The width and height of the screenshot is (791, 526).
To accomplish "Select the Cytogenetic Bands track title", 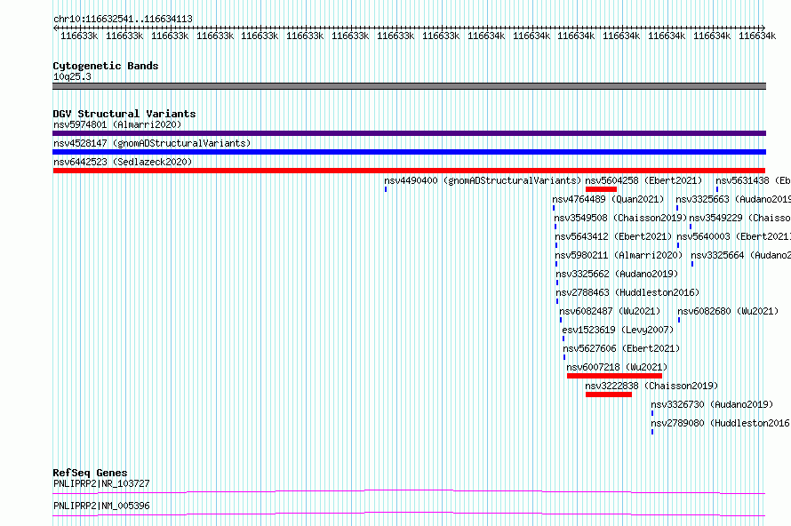I will (106, 66).
